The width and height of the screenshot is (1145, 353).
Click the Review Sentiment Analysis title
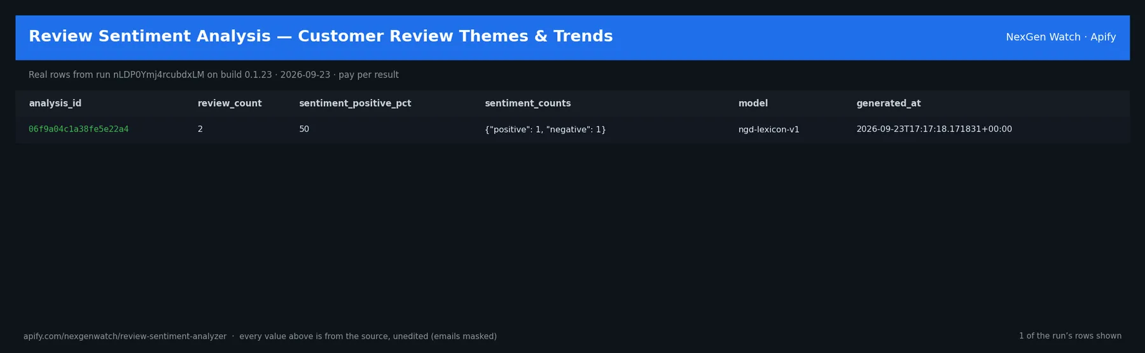coord(321,37)
